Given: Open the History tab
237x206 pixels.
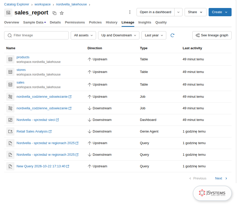Looking at the screenshot, I should 112,22.
